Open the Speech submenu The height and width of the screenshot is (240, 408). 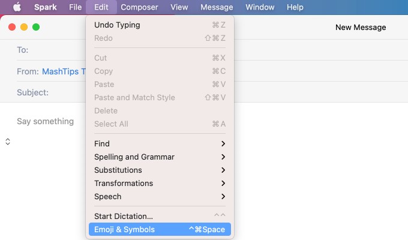tap(160, 197)
